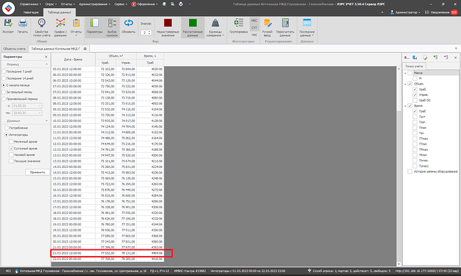Click the Группировка icon
The height and width of the screenshot is (276, 461).
pyautogui.click(x=239, y=23)
